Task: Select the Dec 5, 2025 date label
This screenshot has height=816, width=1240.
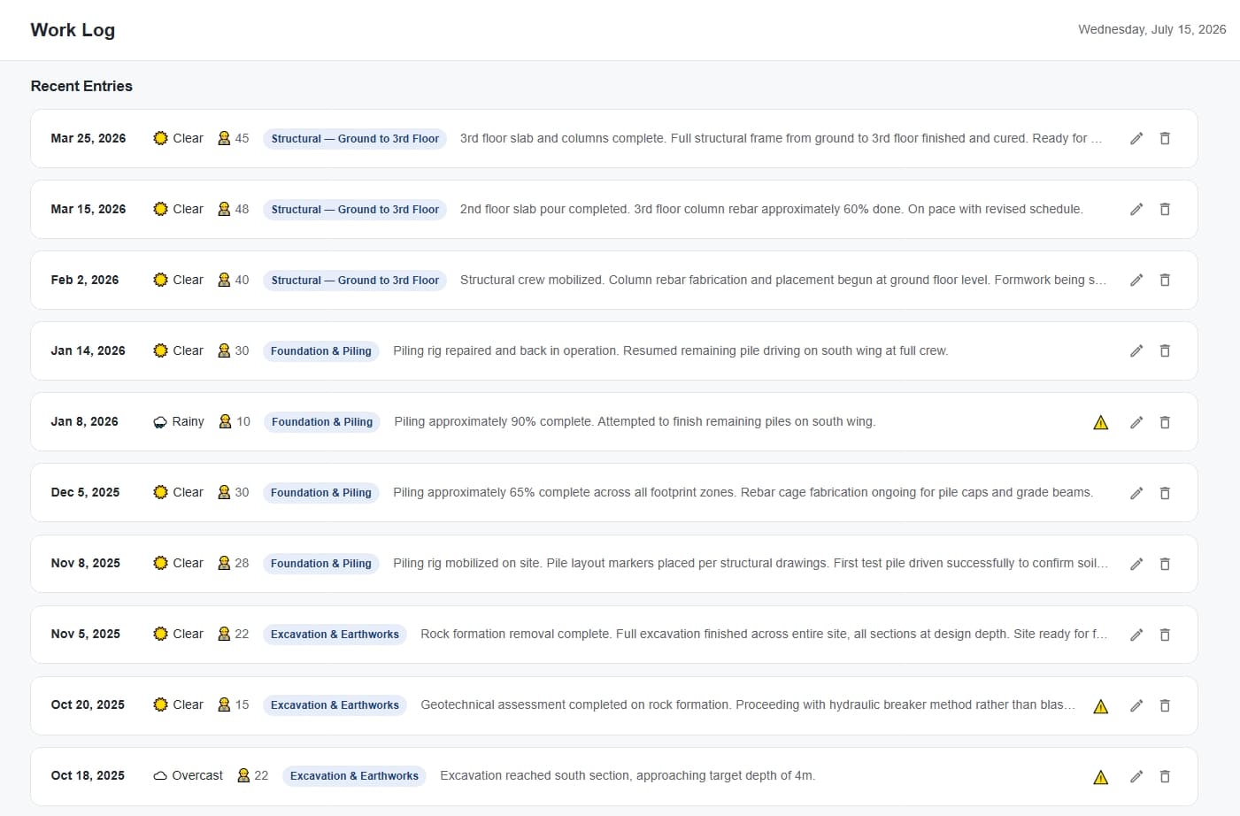Action: pyautogui.click(x=85, y=492)
